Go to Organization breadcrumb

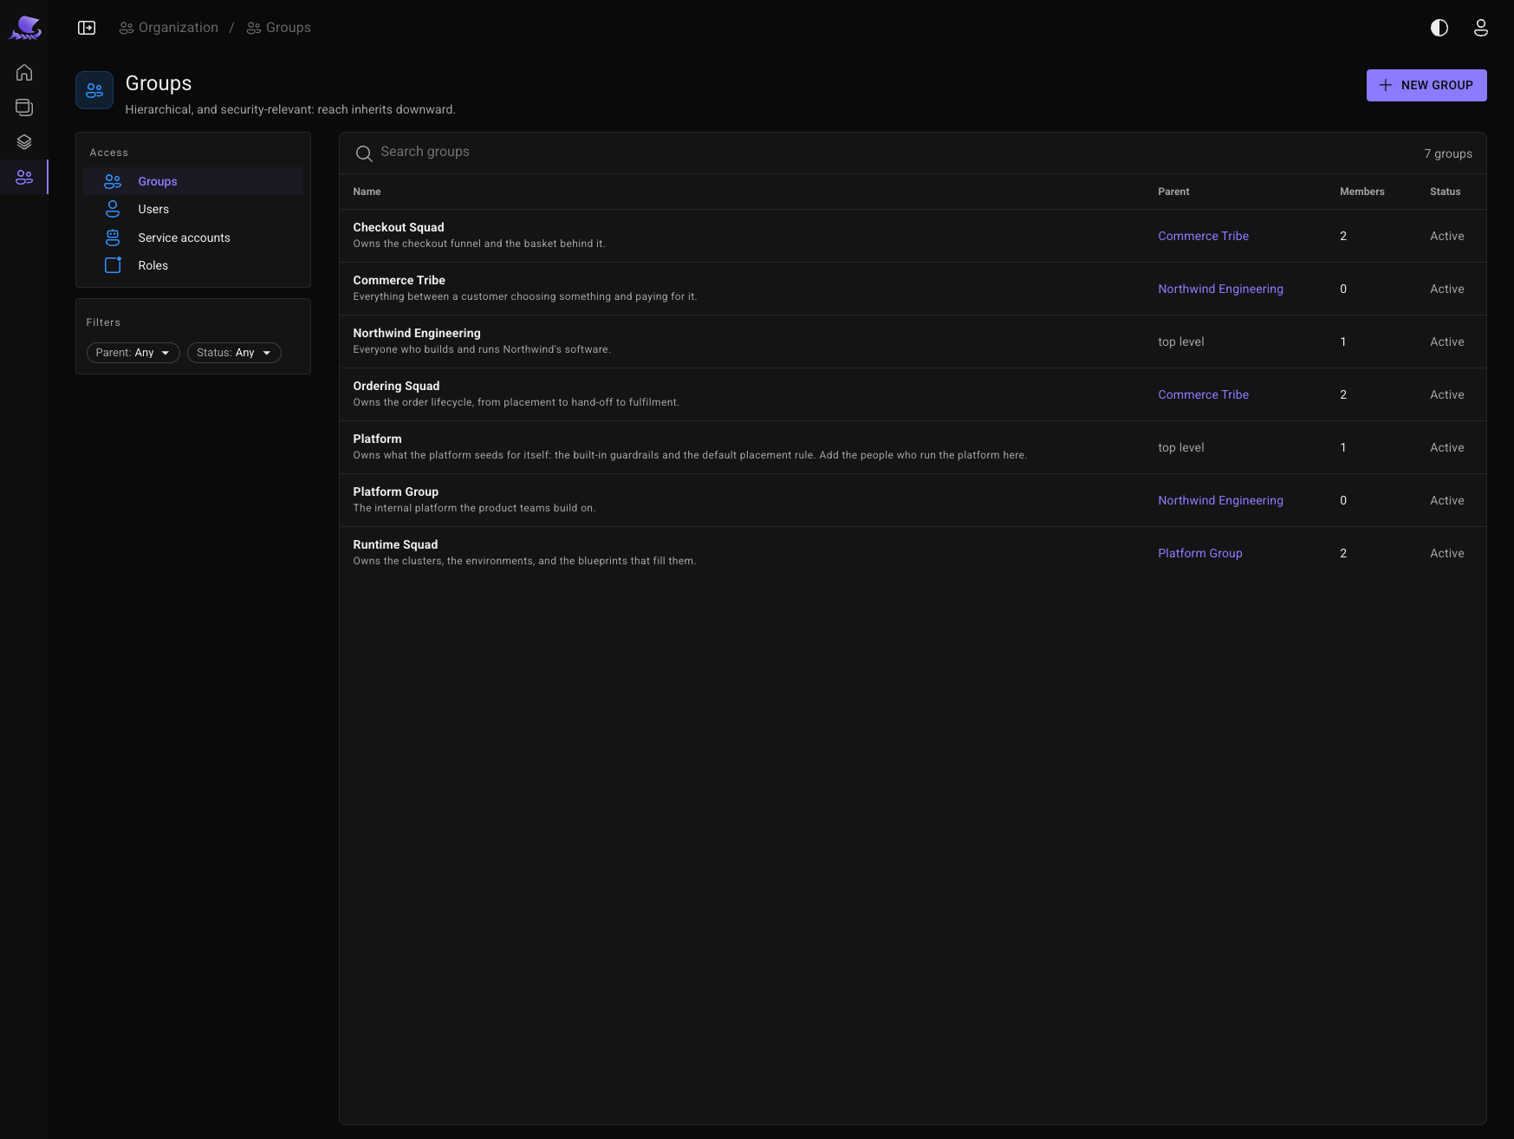(x=169, y=28)
